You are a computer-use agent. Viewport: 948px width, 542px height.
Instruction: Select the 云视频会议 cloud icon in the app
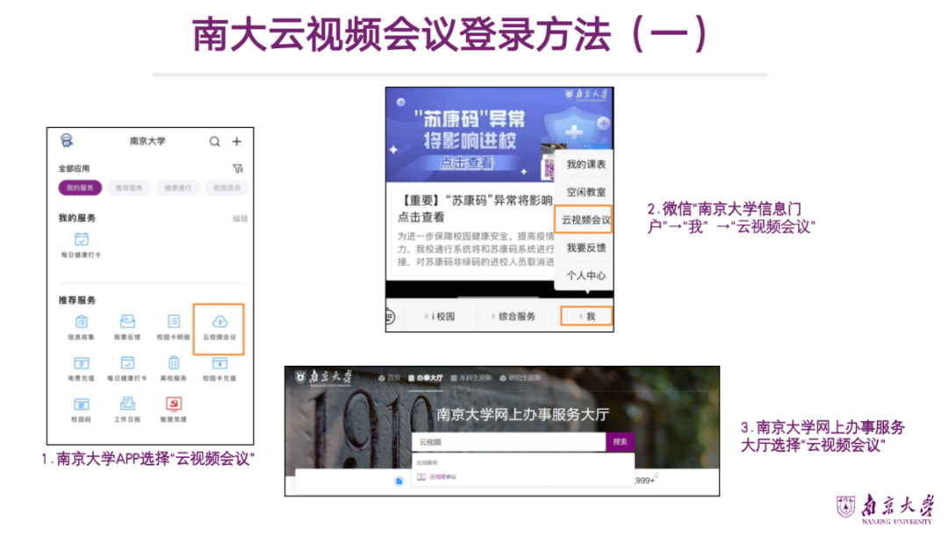click(x=219, y=322)
